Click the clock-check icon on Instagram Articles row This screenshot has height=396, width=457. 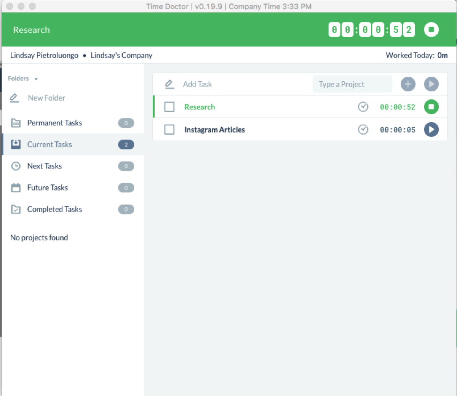tap(363, 130)
